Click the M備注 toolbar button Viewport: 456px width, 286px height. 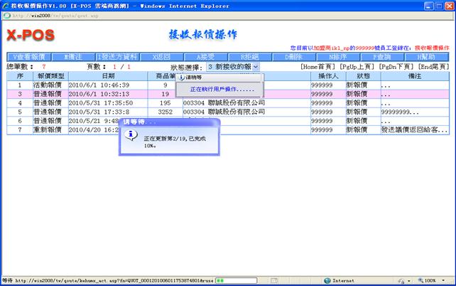coord(73,56)
